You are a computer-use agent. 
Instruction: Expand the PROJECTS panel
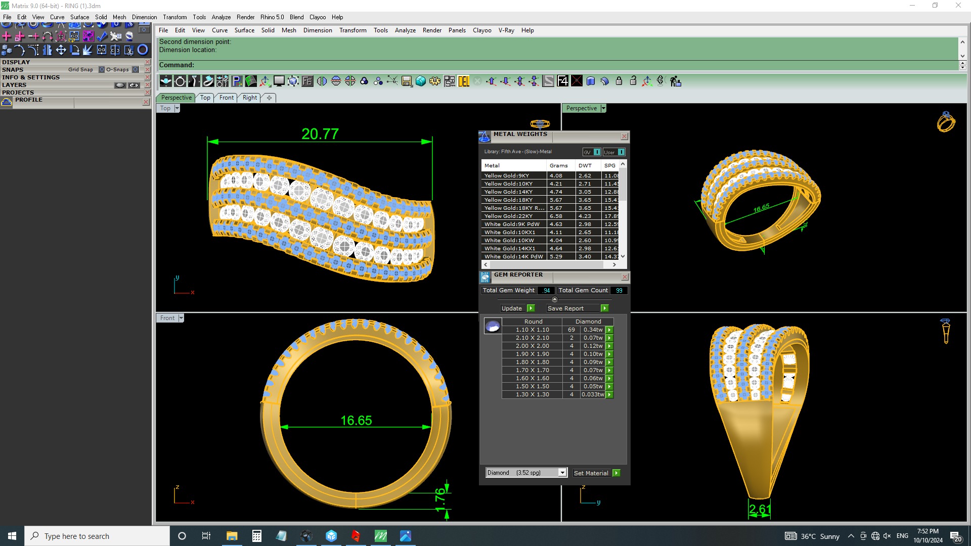(x=18, y=93)
